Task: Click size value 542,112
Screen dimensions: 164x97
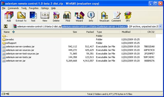Action: 73,47
